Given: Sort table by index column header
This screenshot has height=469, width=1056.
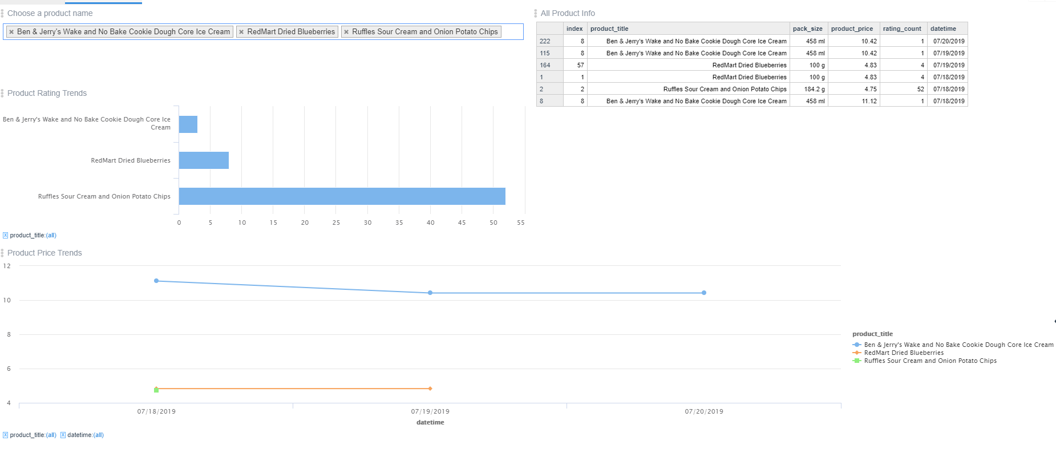Looking at the screenshot, I should click(x=575, y=29).
